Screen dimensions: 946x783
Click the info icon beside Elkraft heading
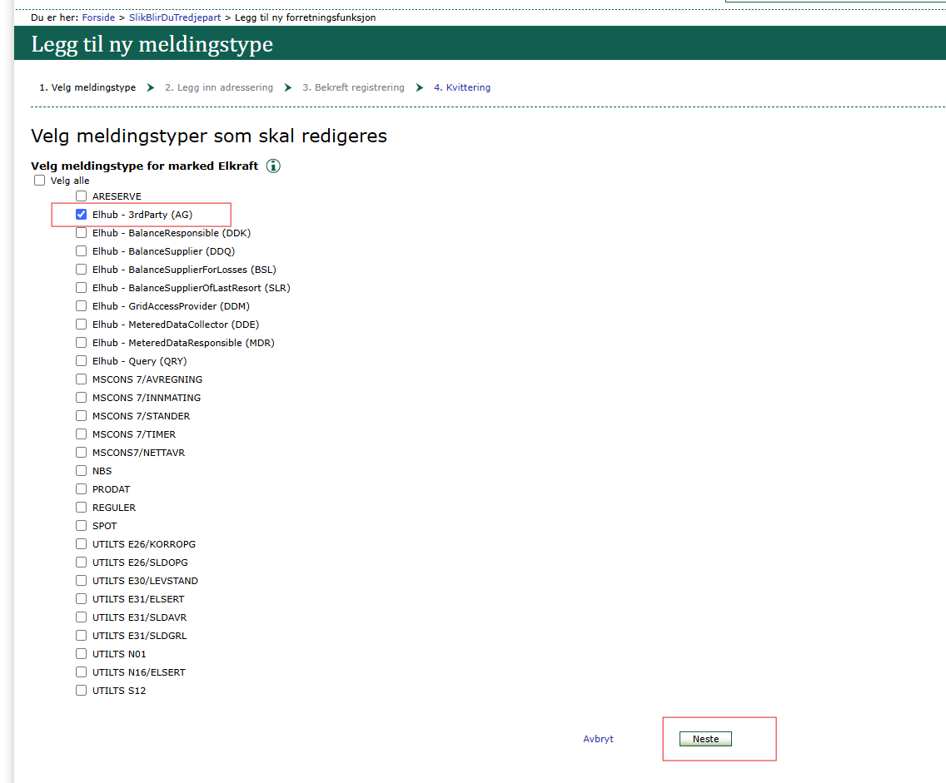(x=273, y=166)
